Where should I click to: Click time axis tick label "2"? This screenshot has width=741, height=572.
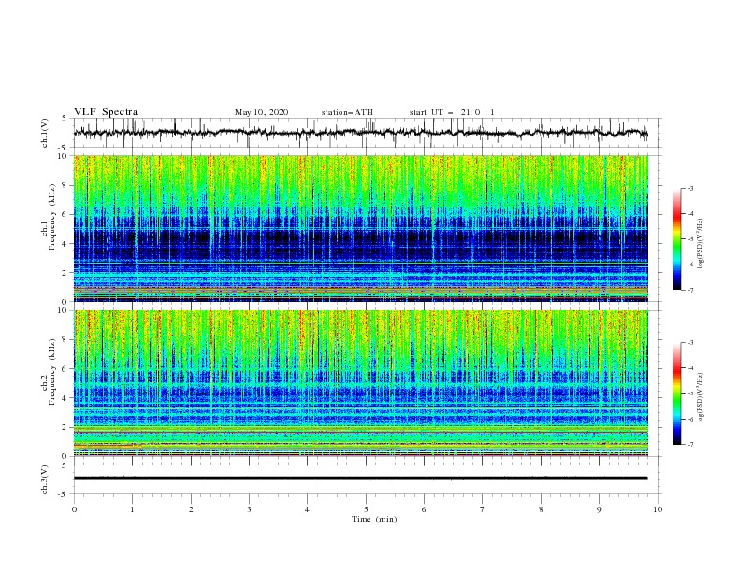tap(191, 509)
